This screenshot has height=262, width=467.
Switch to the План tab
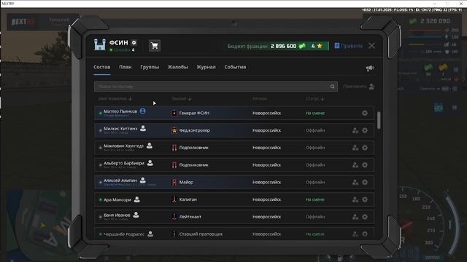(x=126, y=67)
